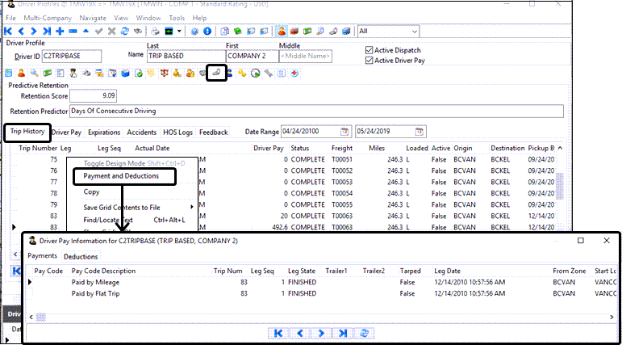Viewport: 622px width, 345px height.
Task: Click the Driver ID input field
Action: click(x=71, y=57)
